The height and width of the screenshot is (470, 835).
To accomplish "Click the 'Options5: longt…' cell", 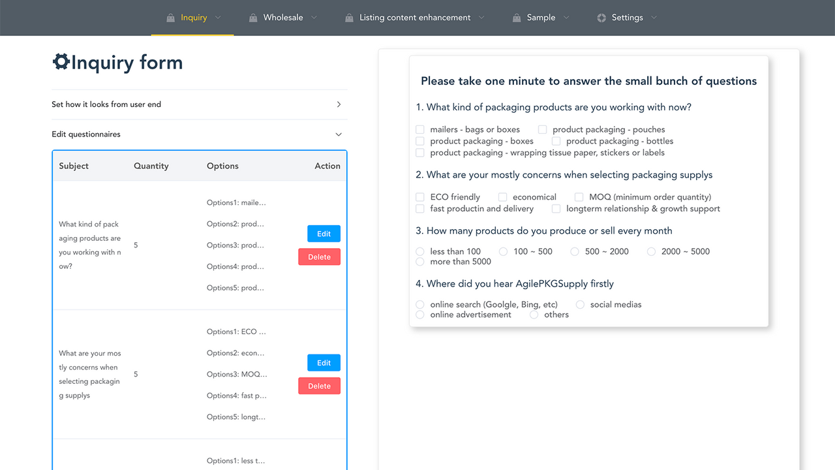I will [x=236, y=416].
